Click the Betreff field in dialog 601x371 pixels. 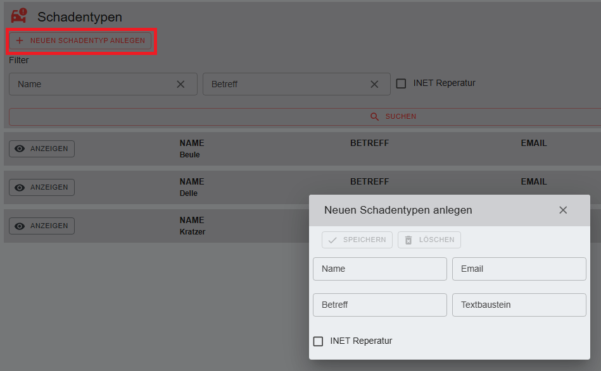click(379, 305)
